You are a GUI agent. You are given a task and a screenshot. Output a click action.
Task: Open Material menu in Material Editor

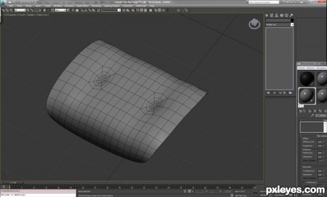pyautogui.click(x=310, y=68)
